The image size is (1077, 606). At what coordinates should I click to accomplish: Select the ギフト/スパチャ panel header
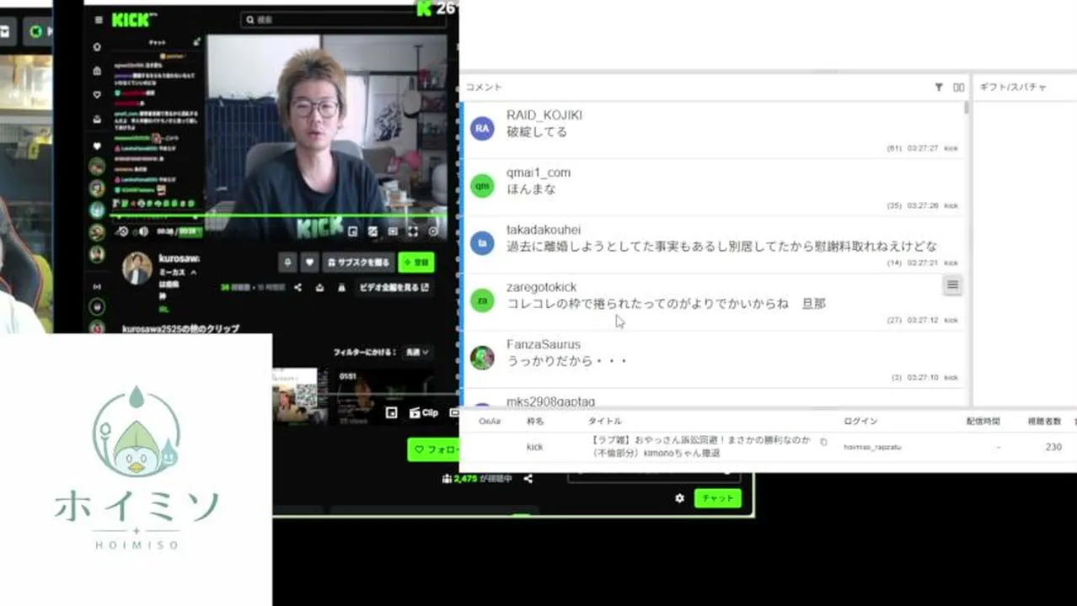(x=1013, y=87)
